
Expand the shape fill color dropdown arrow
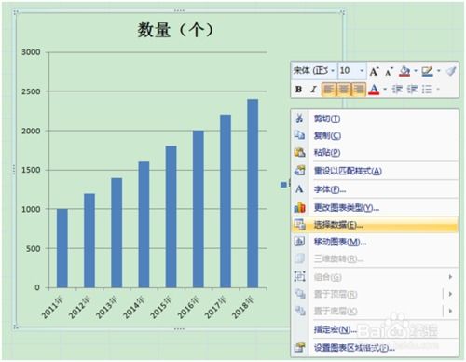click(416, 71)
